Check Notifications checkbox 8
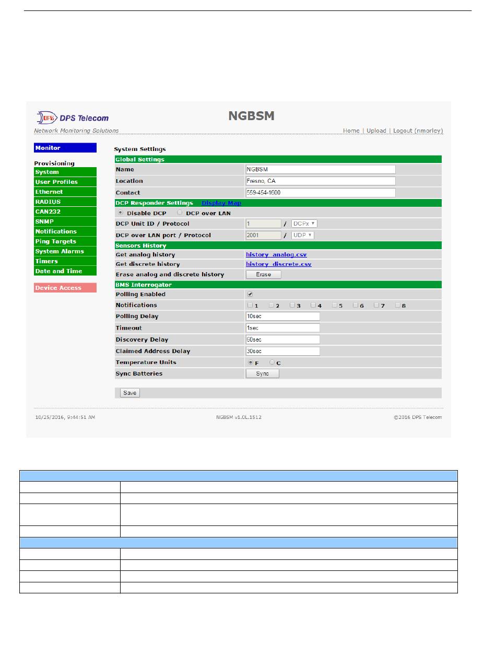 (x=398, y=305)
